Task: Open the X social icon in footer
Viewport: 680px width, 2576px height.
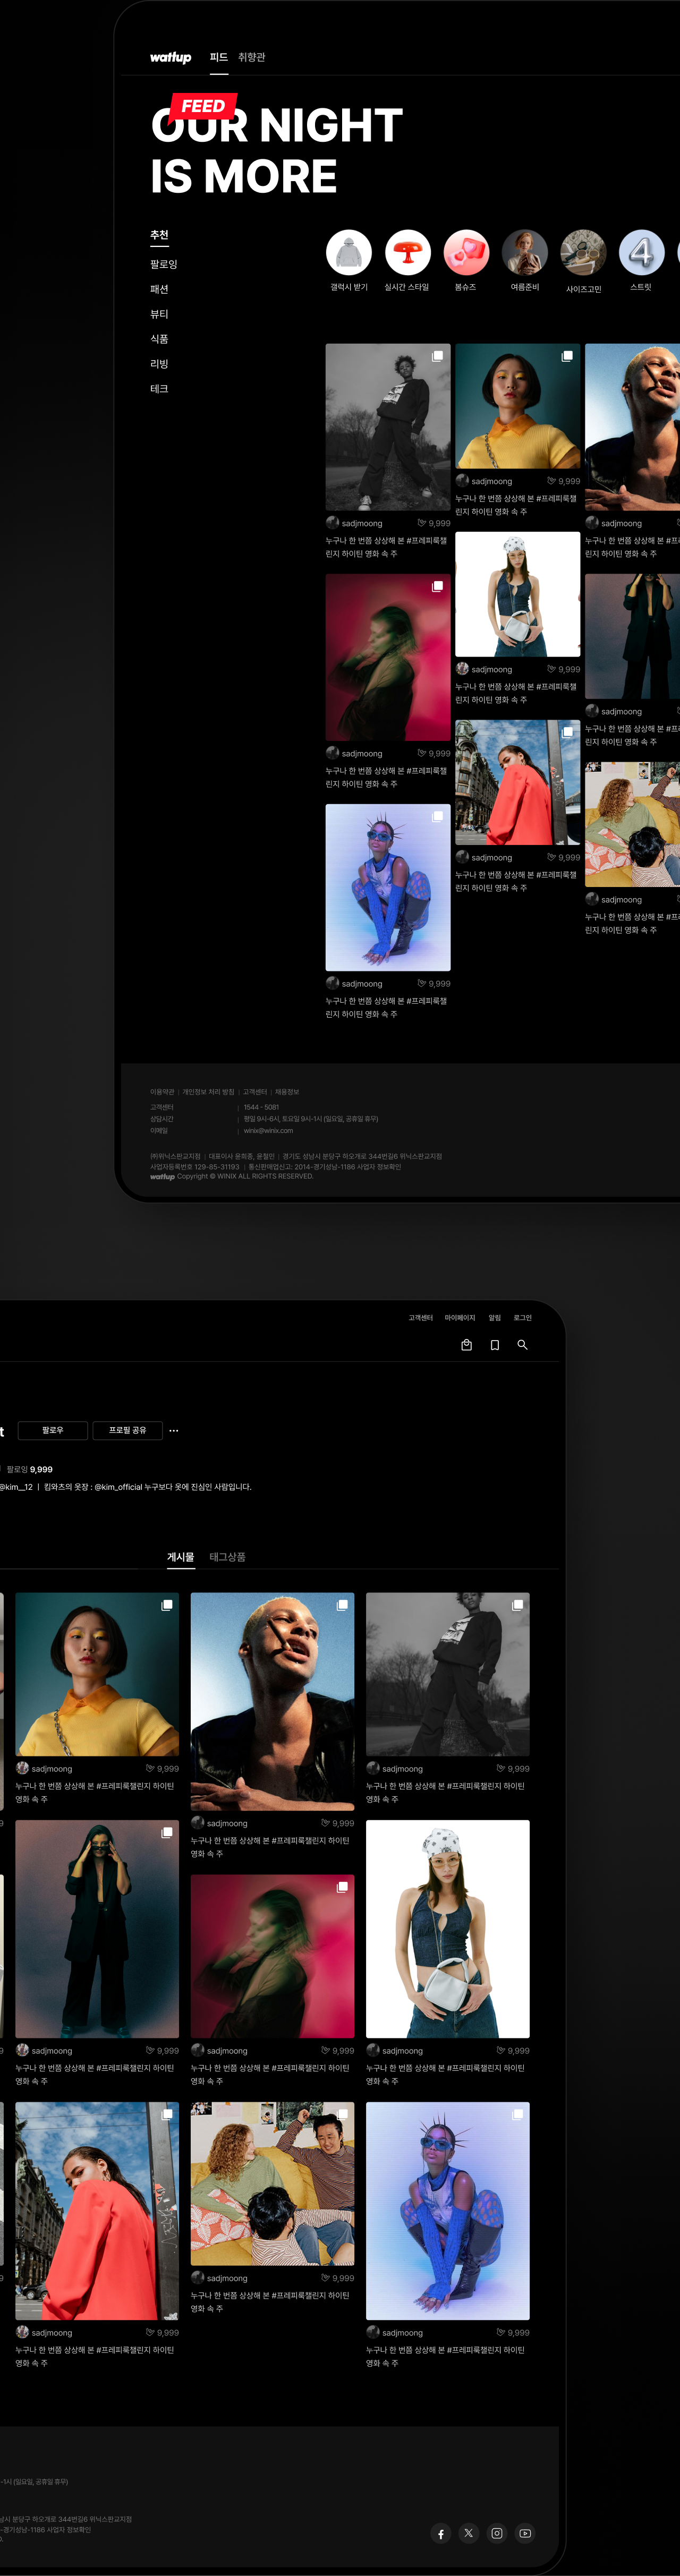Action: tap(468, 2533)
